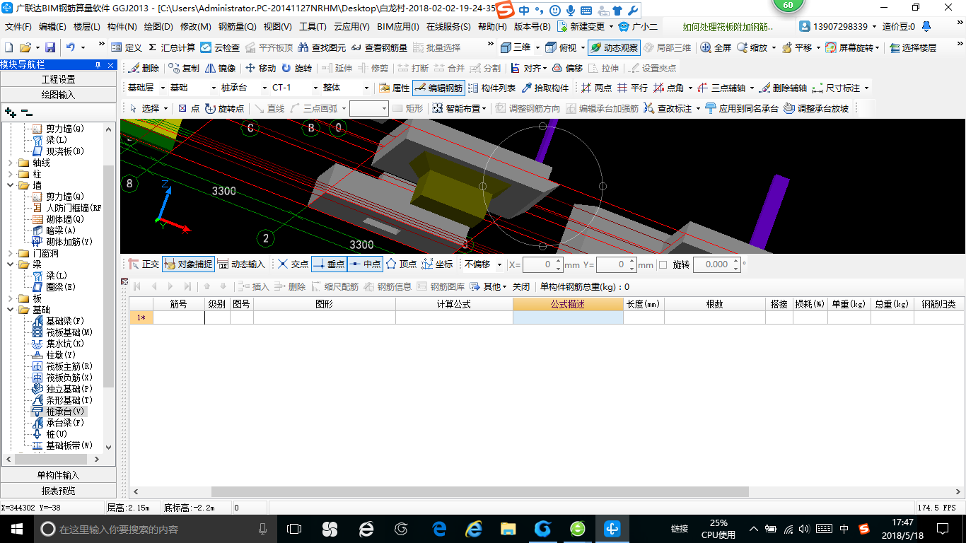Open the 钢筋量(Q) menu

tap(238, 27)
